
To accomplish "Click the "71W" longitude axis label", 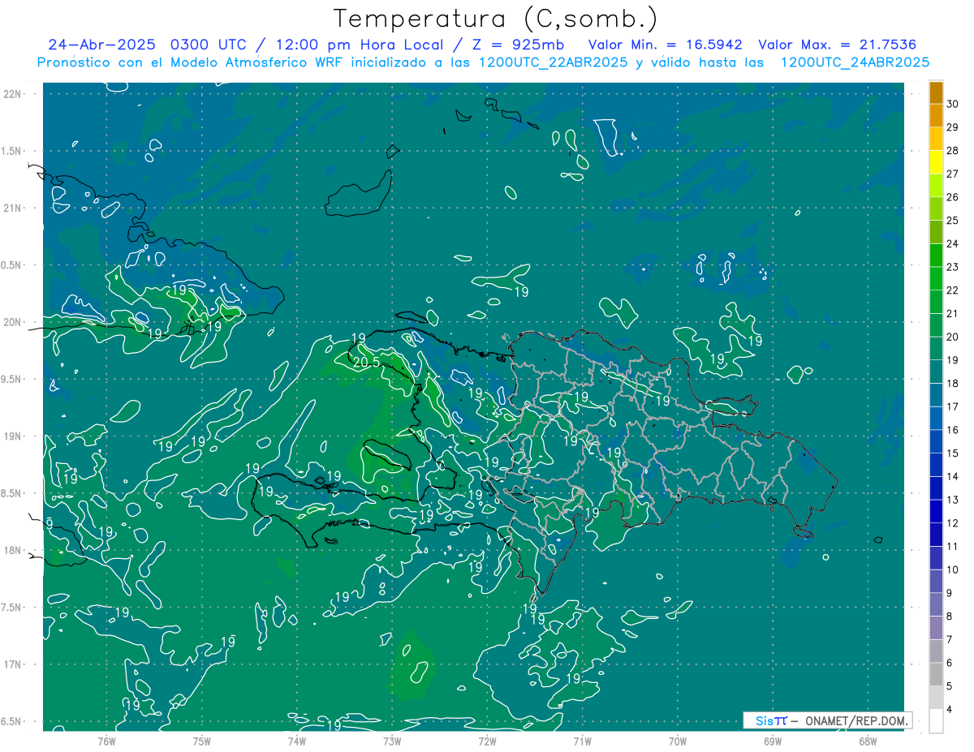I will [581, 741].
